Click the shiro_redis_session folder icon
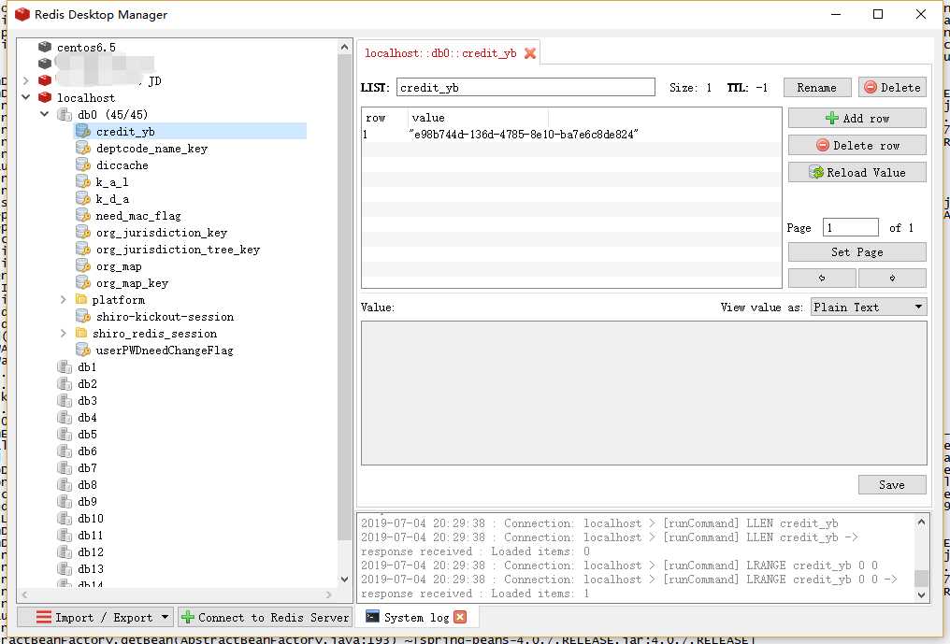The height and width of the screenshot is (644, 950). (x=81, y=333)
